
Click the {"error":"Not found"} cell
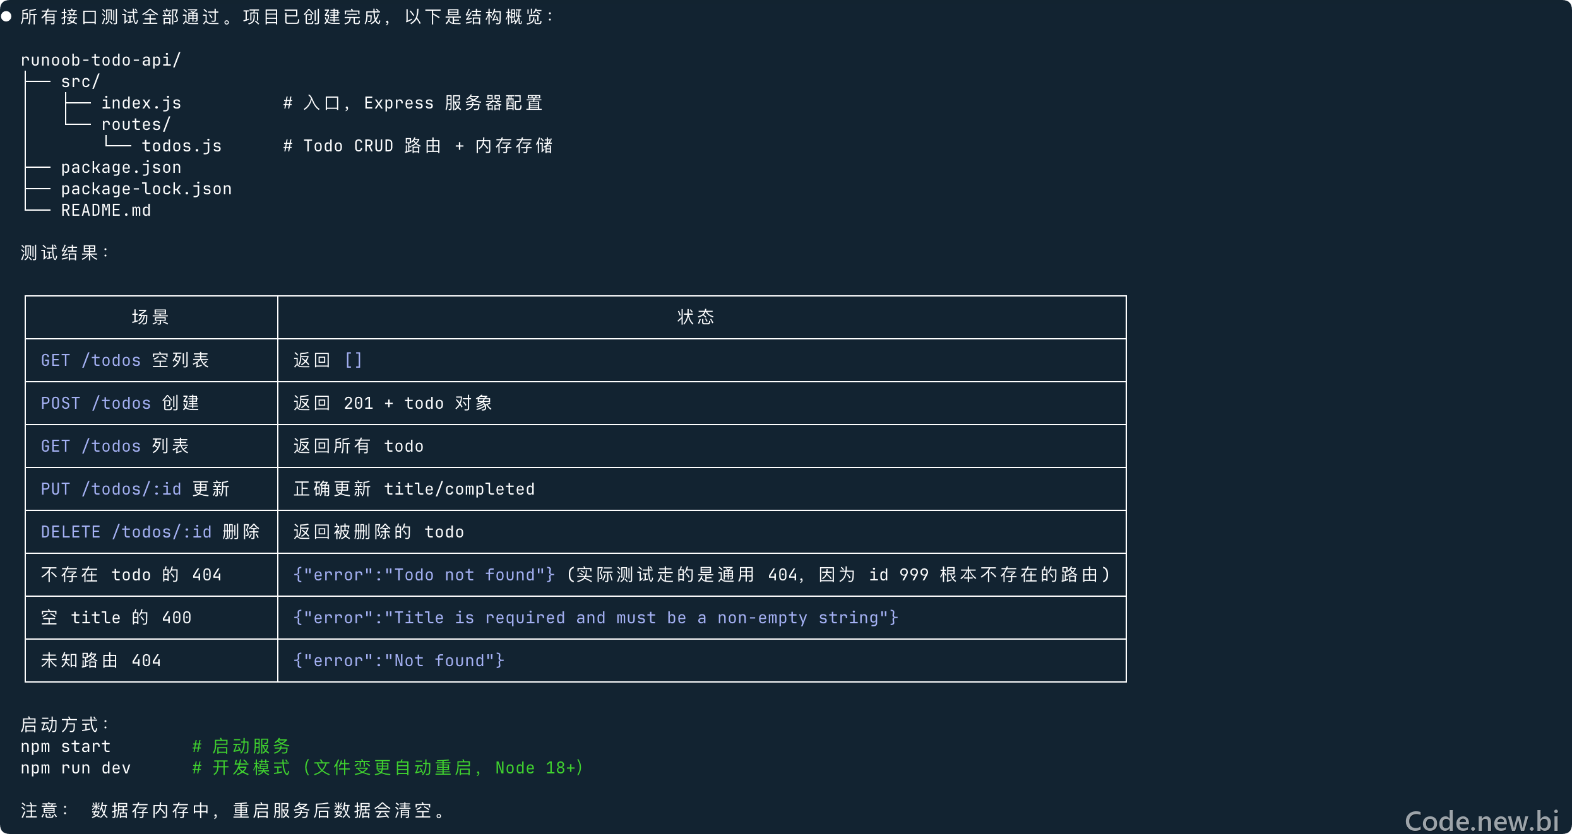click(x=701, y=661)
